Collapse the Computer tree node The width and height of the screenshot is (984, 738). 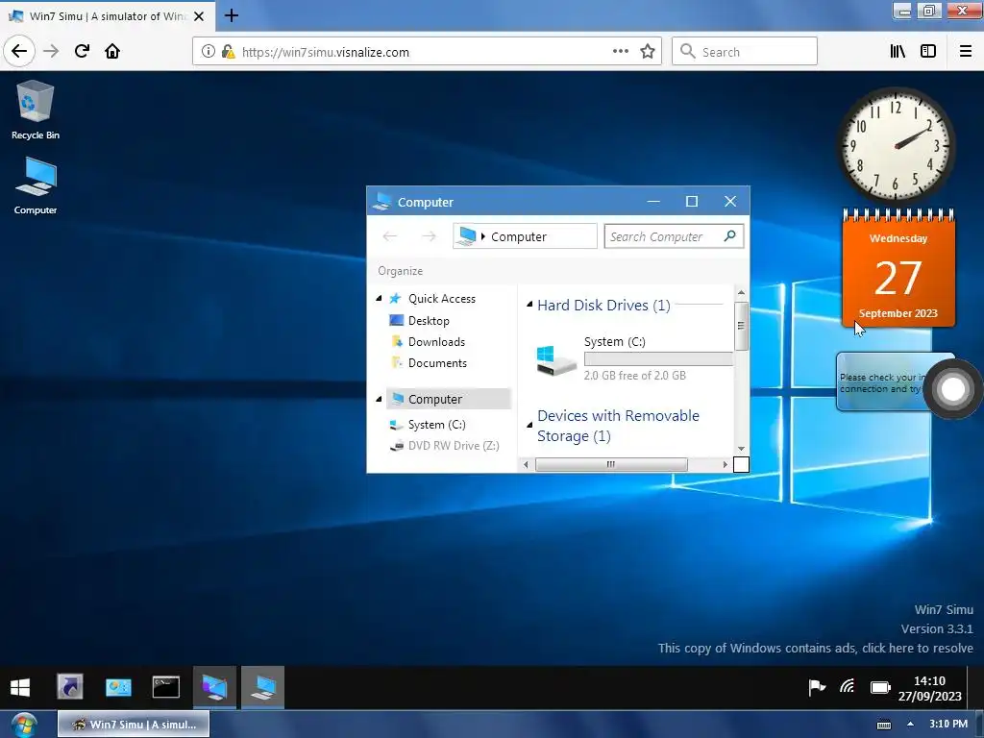point(379,399)
